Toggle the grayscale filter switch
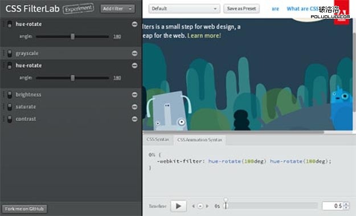This screenshot has height=216, width=356. (10, 54)
